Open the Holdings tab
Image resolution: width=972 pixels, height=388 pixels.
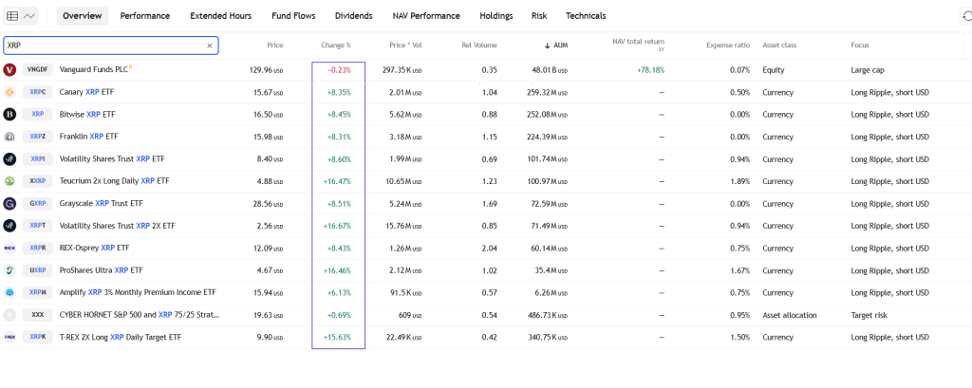tap(495, 16)
